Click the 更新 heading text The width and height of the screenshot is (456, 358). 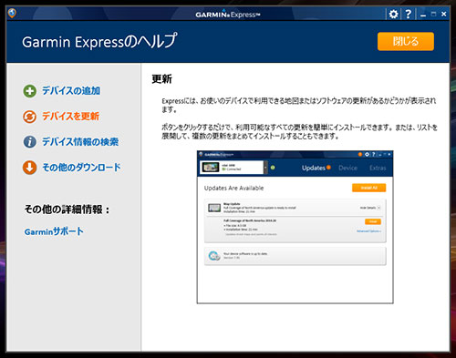click(x=162, y=79)
